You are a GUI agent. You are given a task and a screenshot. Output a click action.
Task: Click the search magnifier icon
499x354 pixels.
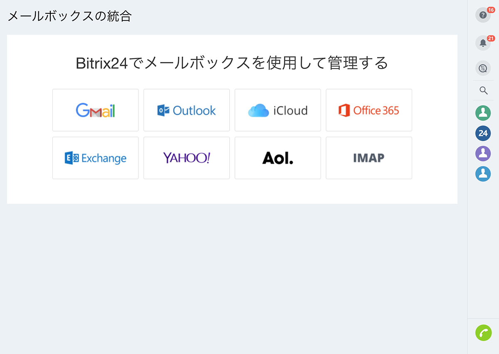point(483,90)
